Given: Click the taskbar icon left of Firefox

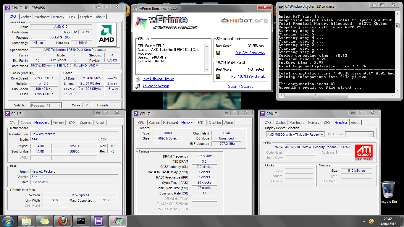Looking at the screenshot, I should (x=45, y=221).
